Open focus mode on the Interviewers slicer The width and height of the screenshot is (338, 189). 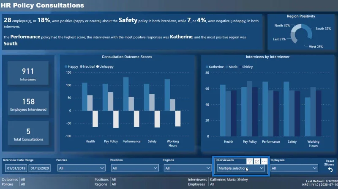[x=257, y=162]
